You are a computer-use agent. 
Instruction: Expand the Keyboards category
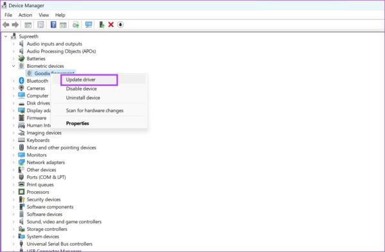13,140
